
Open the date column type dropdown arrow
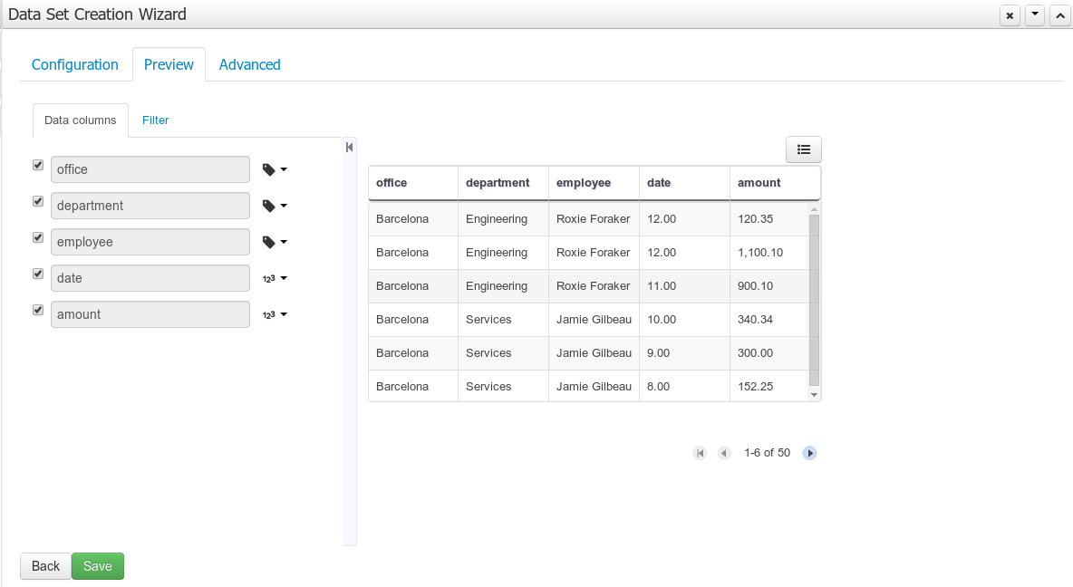(284, 278)
